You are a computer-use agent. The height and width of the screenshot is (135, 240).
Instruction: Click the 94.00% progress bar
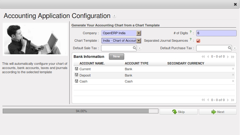pyautogui.click(x=80, y=111)
